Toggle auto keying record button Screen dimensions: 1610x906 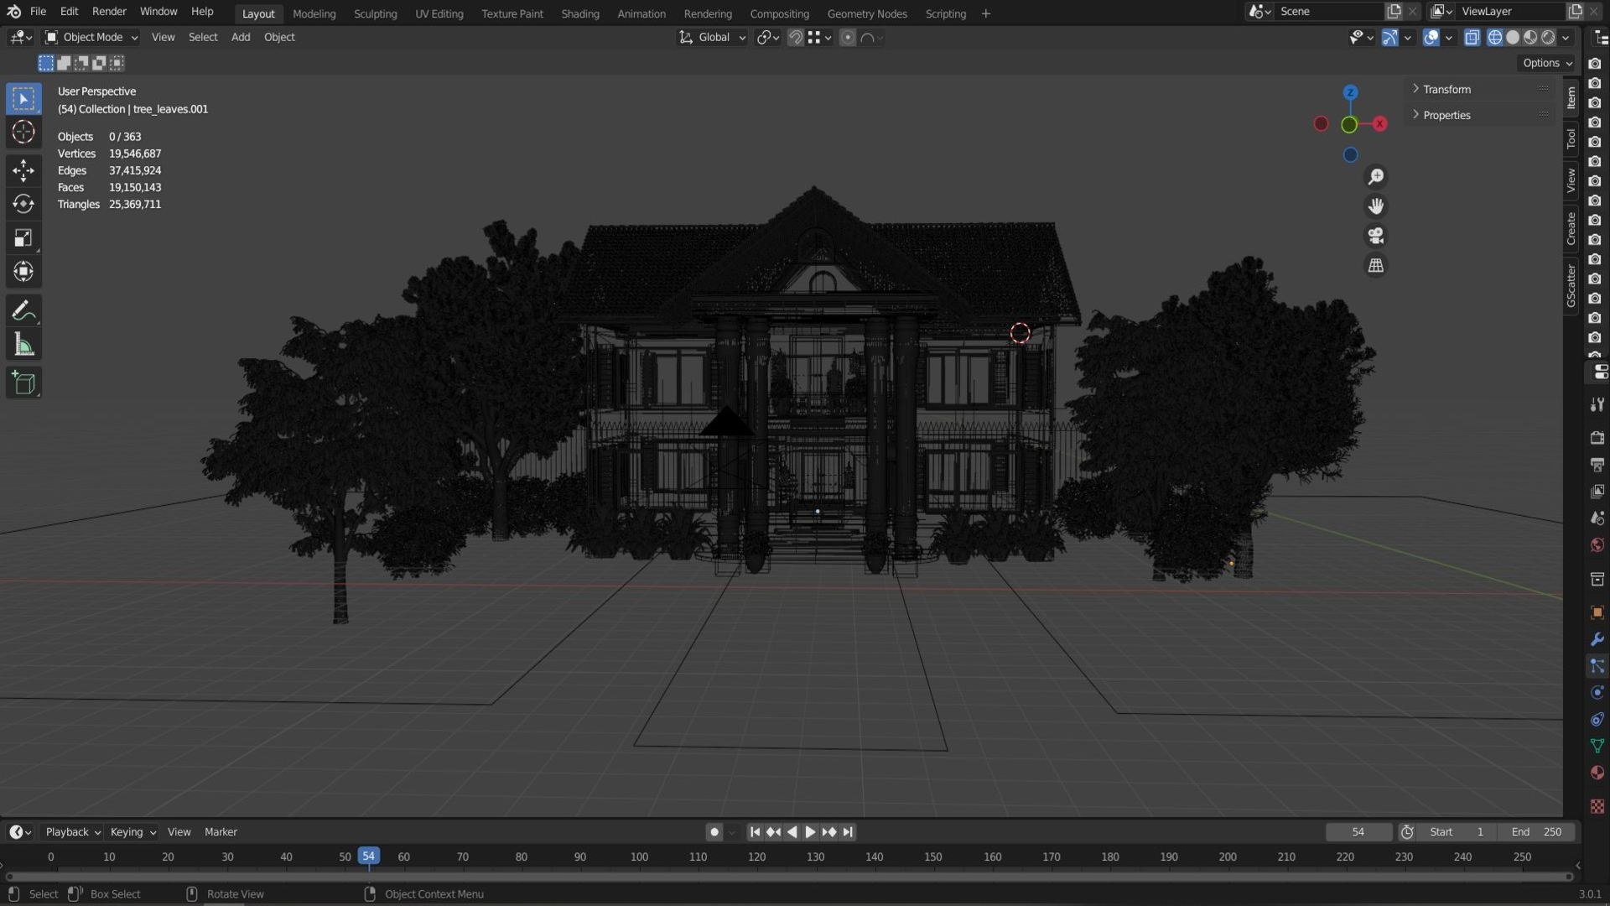coord(714,832)
